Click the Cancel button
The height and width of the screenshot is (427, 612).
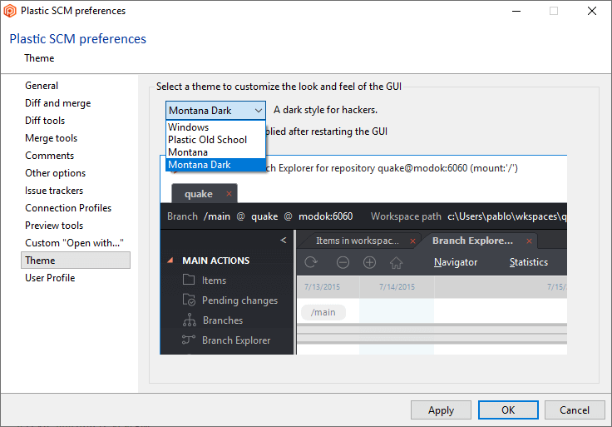coord(575,410)
